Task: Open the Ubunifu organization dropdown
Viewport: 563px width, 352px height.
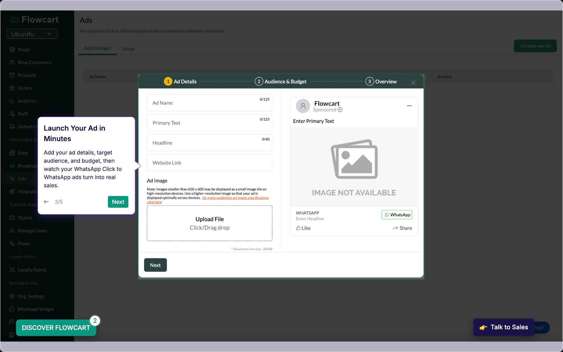Action: point(32,34)
